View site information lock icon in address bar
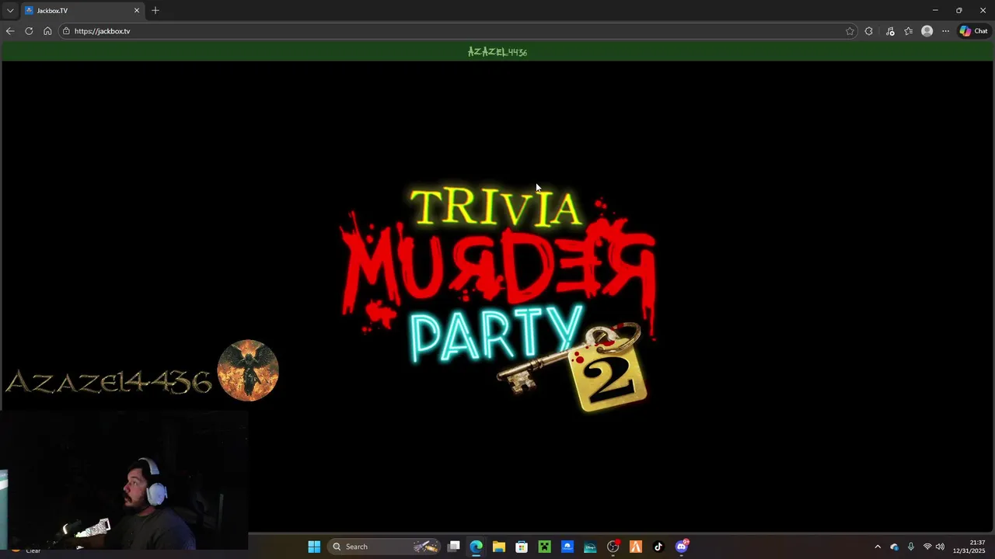 point(67,31)
